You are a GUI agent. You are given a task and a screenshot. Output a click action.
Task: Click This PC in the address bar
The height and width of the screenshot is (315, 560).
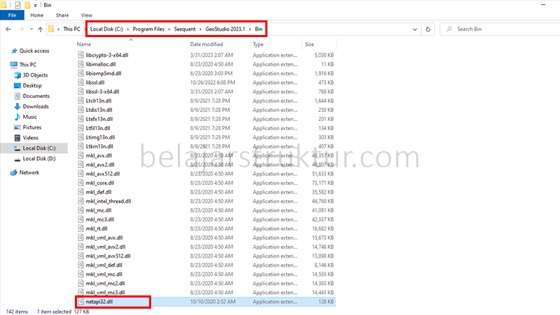[x=71, y=29]
